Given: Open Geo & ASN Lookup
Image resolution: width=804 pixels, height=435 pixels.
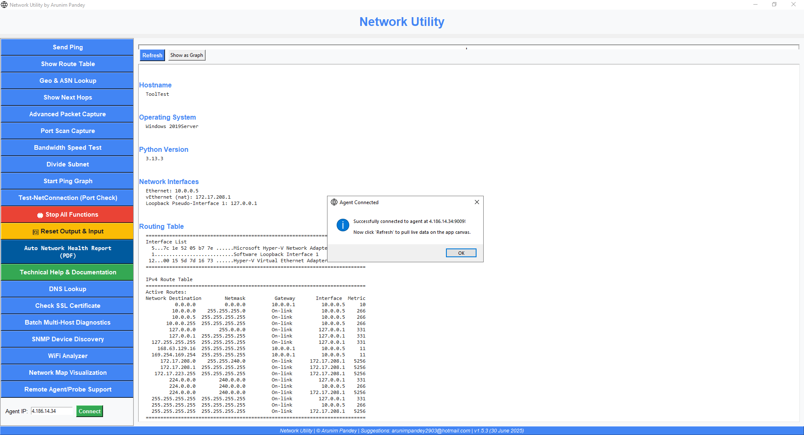Looking at the screenshot, I should [67, 80].
